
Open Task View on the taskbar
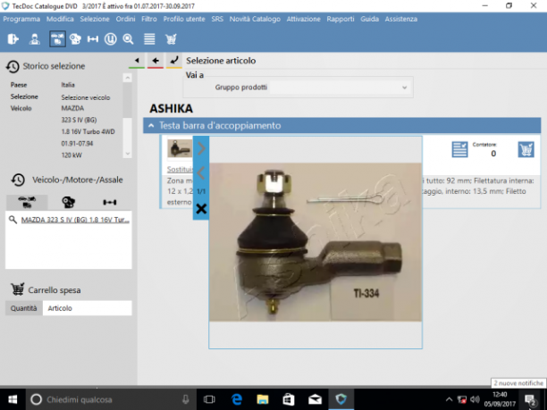(x=209, y=399)
